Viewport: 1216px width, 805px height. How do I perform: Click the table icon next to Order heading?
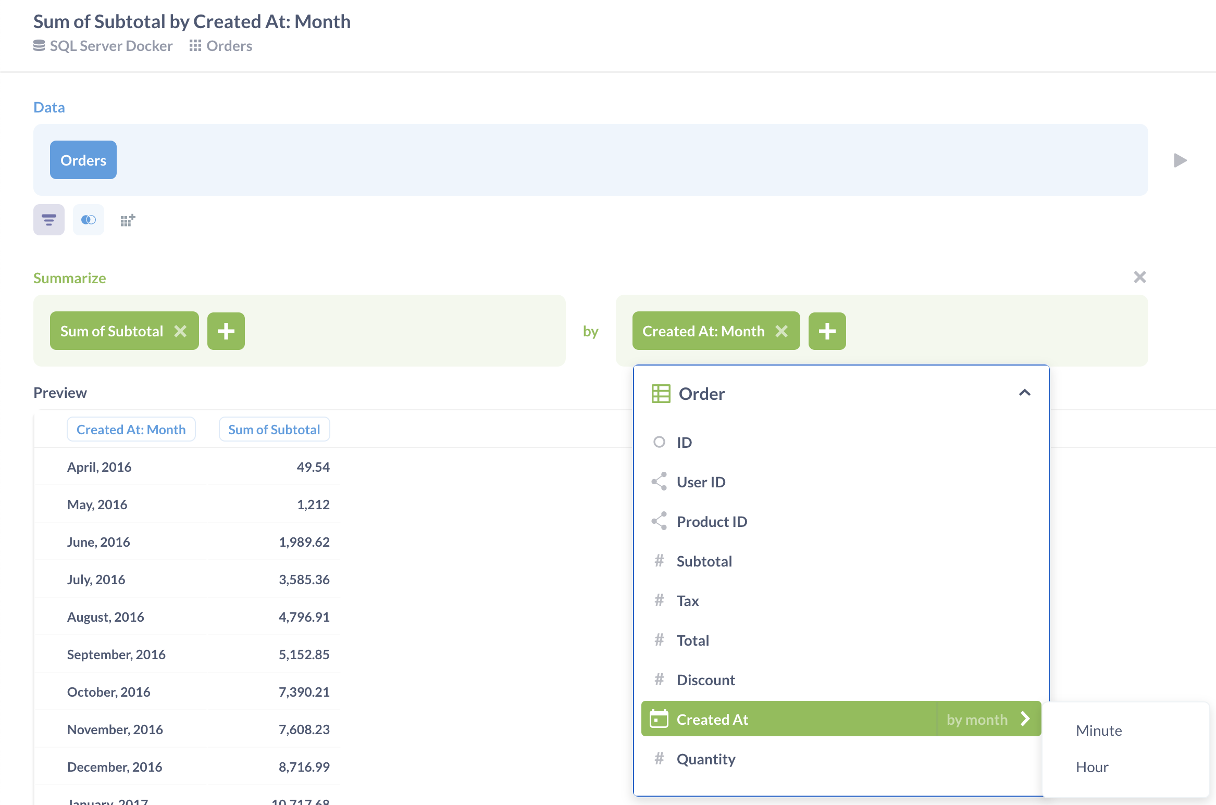660,394
